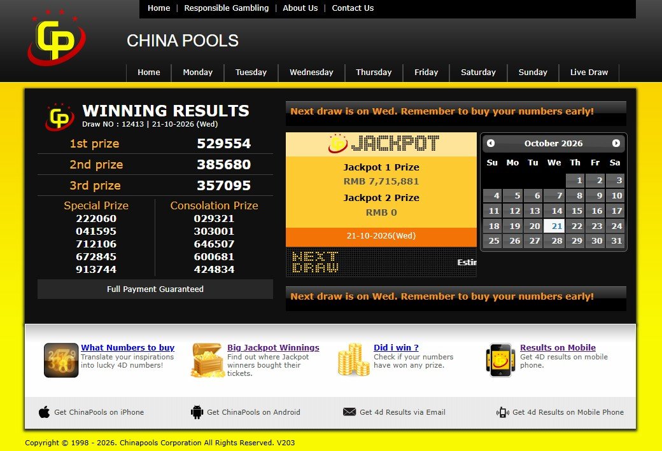Click the Full Payment Guaranteed bar
The width and height of the screenshot is (662, 451).
155,289
